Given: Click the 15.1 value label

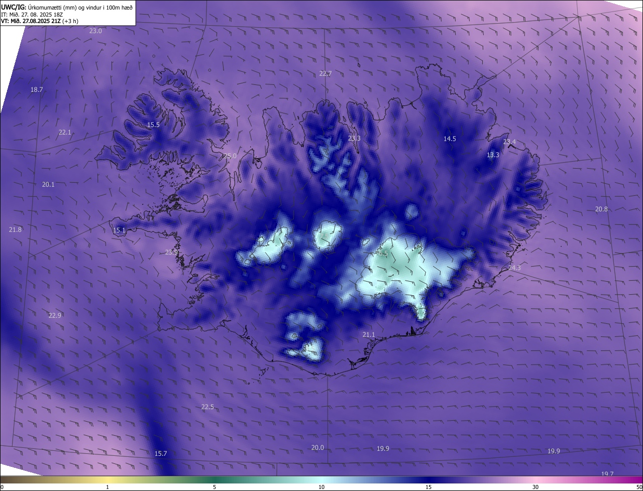Looking at the screenshot, I should (119, 230).
